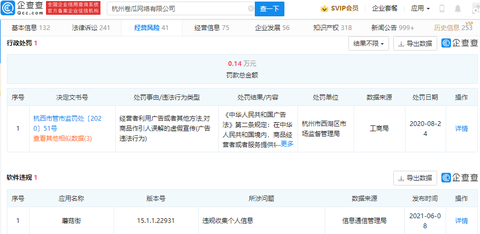Export 软件违规 data with 导出数据
The height and width of the screenshot is (234, 480).
[415, 178]
